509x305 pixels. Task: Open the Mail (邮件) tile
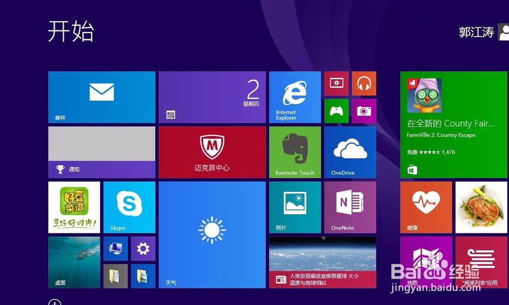tap(102, 97)
